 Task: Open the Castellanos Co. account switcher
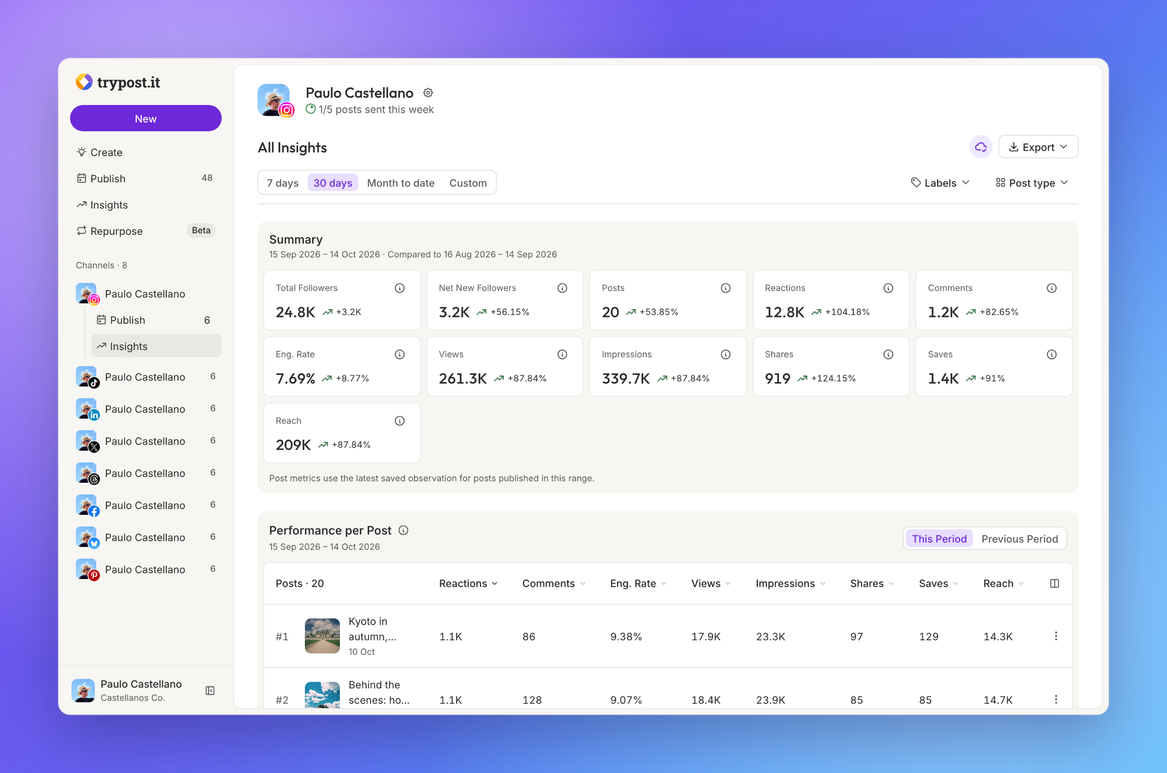[134, 690]
